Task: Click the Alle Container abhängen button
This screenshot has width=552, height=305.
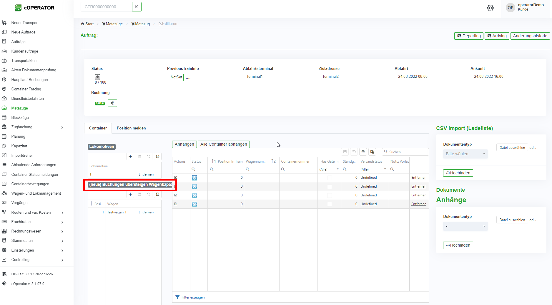Action: (224, 144)
